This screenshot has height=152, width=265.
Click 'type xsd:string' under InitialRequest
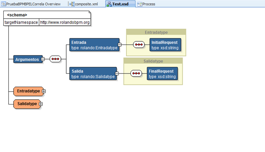coord(165,48)
